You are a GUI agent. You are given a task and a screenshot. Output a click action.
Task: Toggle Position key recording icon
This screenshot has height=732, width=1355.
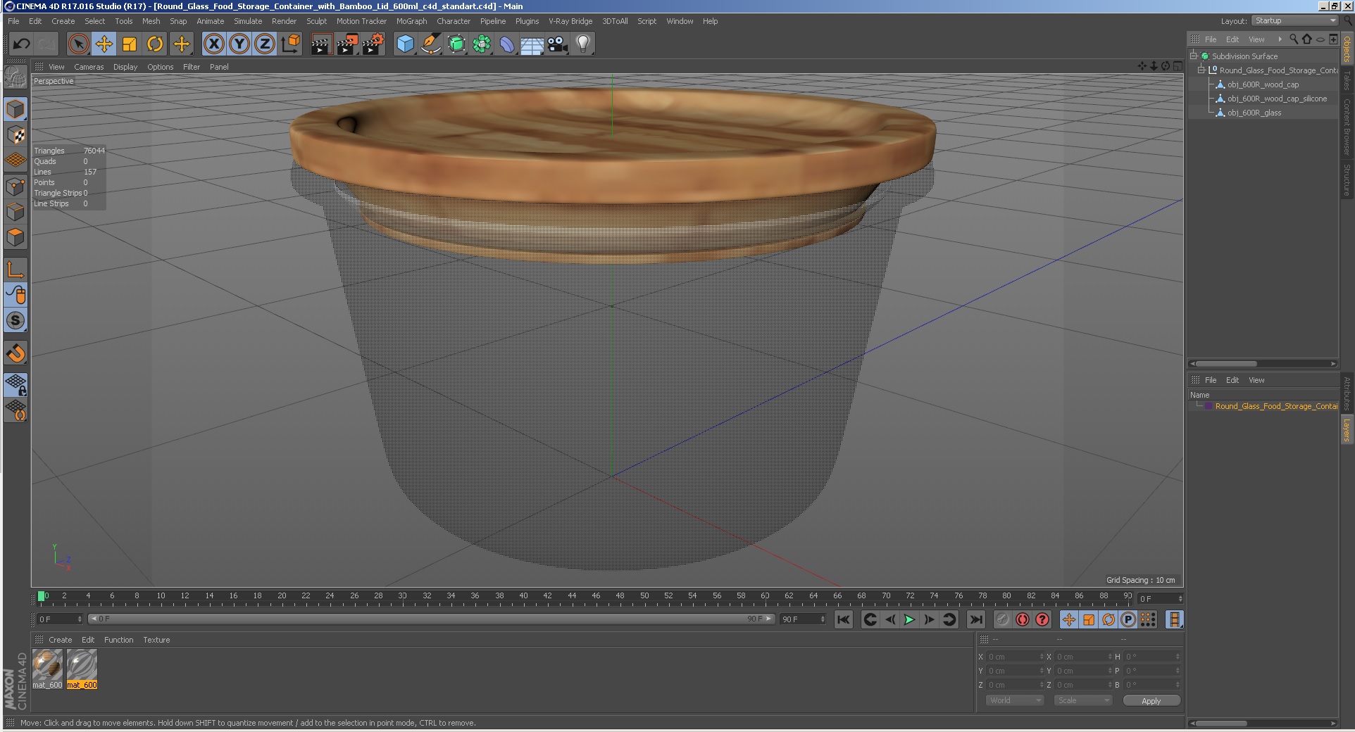click(1068, 619)
